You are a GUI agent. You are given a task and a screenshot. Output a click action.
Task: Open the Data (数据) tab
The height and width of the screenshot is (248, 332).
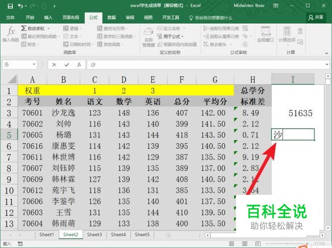coord(111,17)
